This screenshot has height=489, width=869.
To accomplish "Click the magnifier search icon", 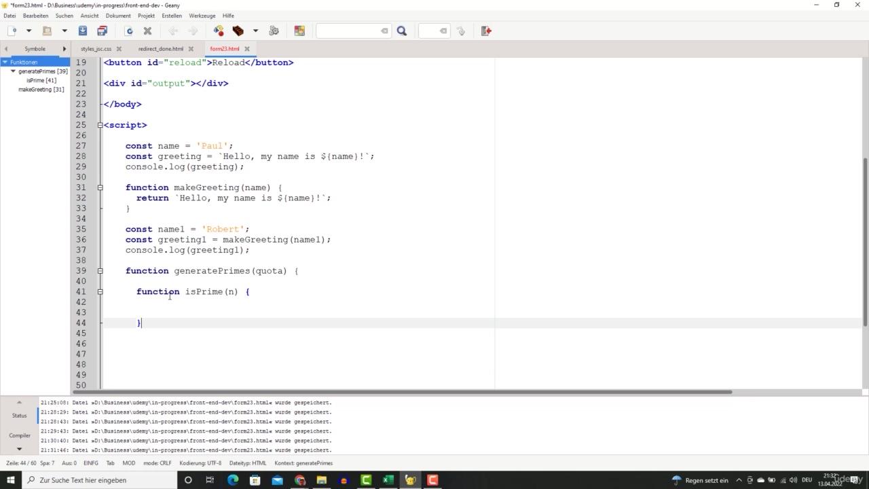I will coord(402,31).
